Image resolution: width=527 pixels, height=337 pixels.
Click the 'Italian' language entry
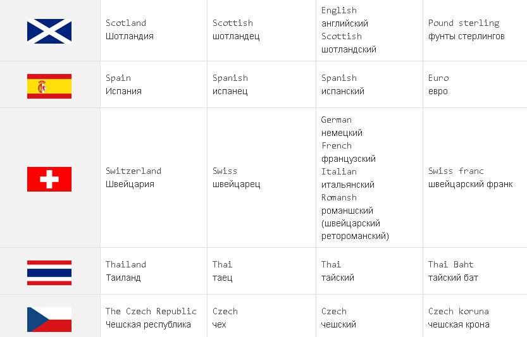[x=339, y=172]
